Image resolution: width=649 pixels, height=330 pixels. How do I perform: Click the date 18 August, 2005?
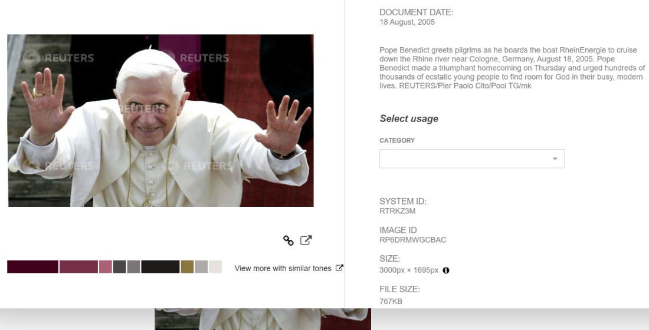point(407,22)
